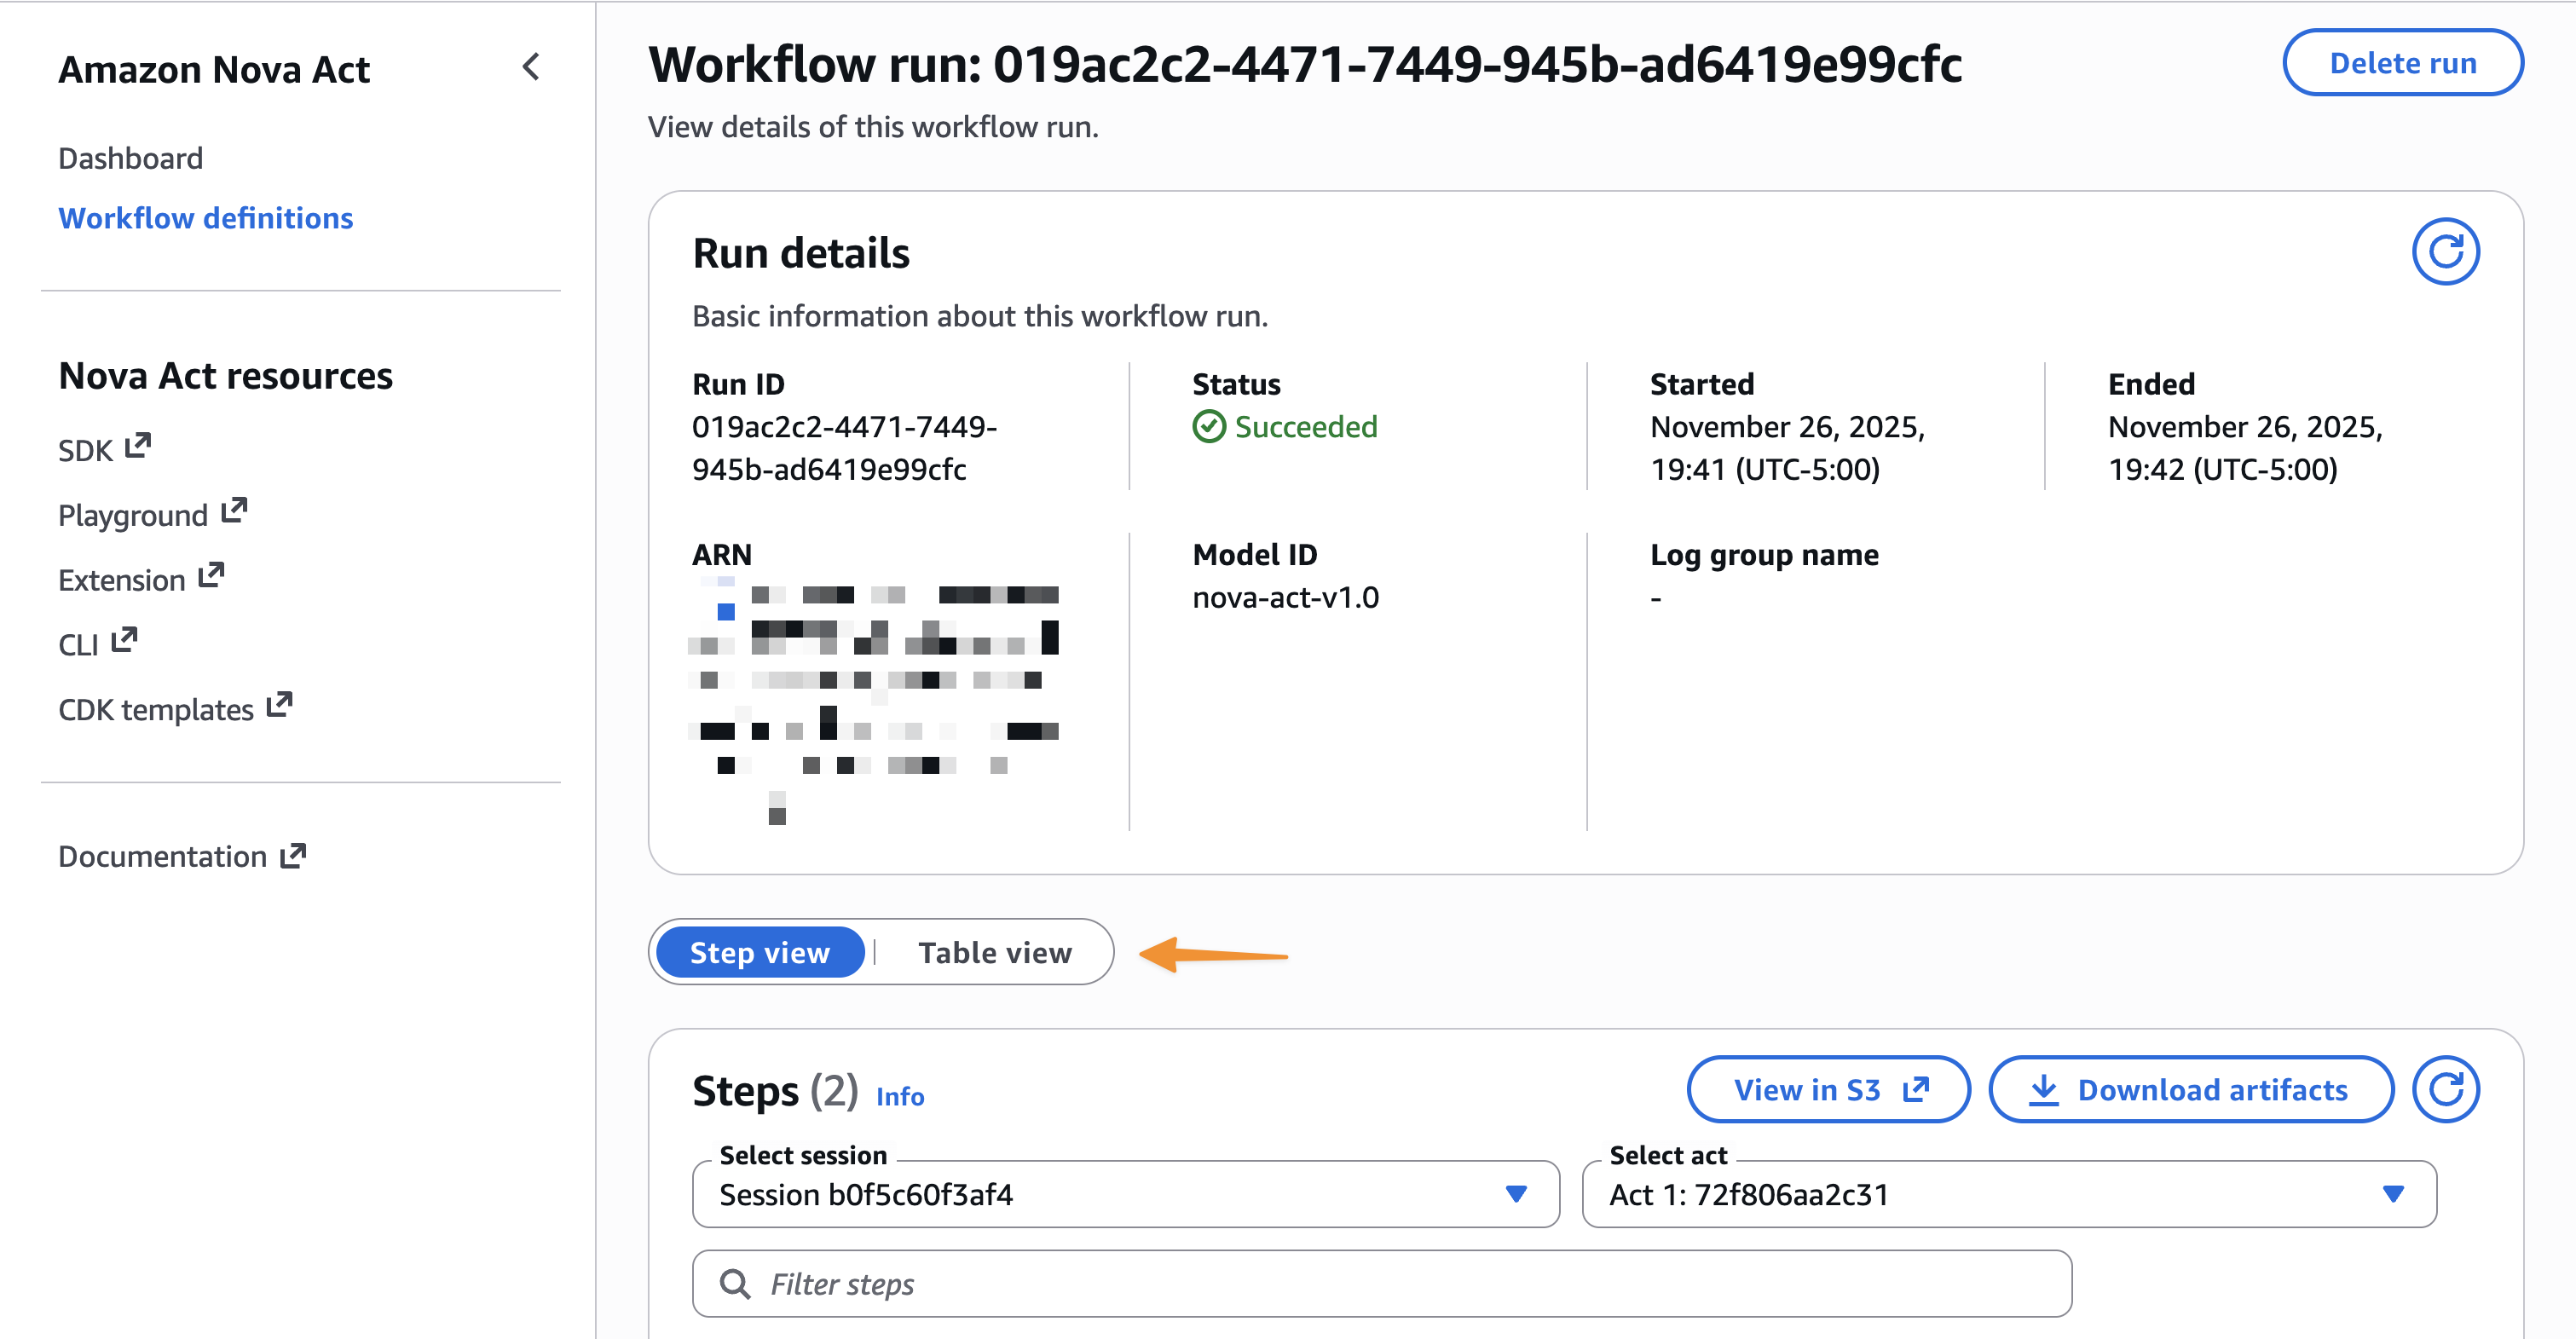Image resolution: width=2576 pixels, height=1339 pixels.
Task: Go to Dashboard in sidebar
Action: (130, 158)
